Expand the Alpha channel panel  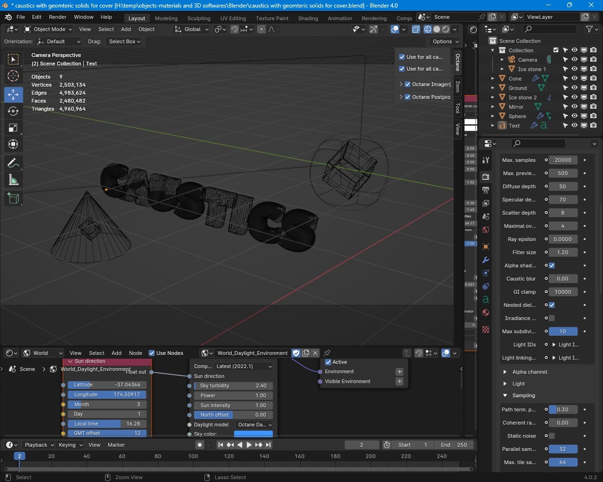pos(530,372)
